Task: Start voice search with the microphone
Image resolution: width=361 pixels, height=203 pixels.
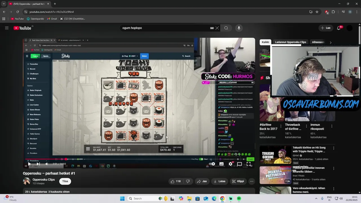Action: click(x=239, y=28)
